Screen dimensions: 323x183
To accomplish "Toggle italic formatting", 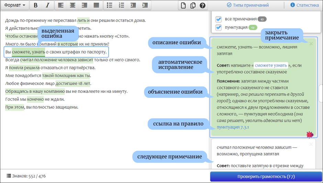I will pos(47,5).
